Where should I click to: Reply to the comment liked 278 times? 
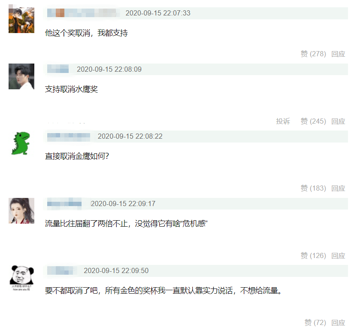pyautogui.click(x=338, y=54)
